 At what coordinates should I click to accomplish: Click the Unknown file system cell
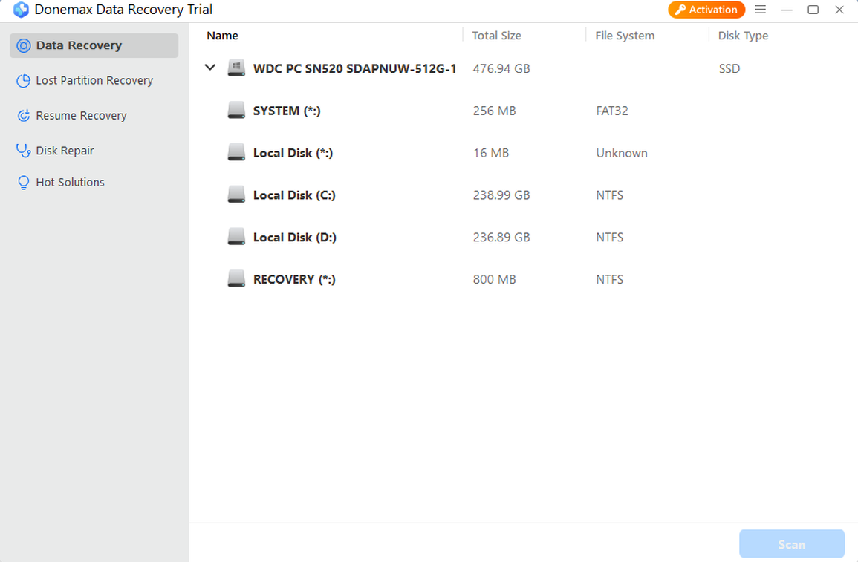click(622, 152)
